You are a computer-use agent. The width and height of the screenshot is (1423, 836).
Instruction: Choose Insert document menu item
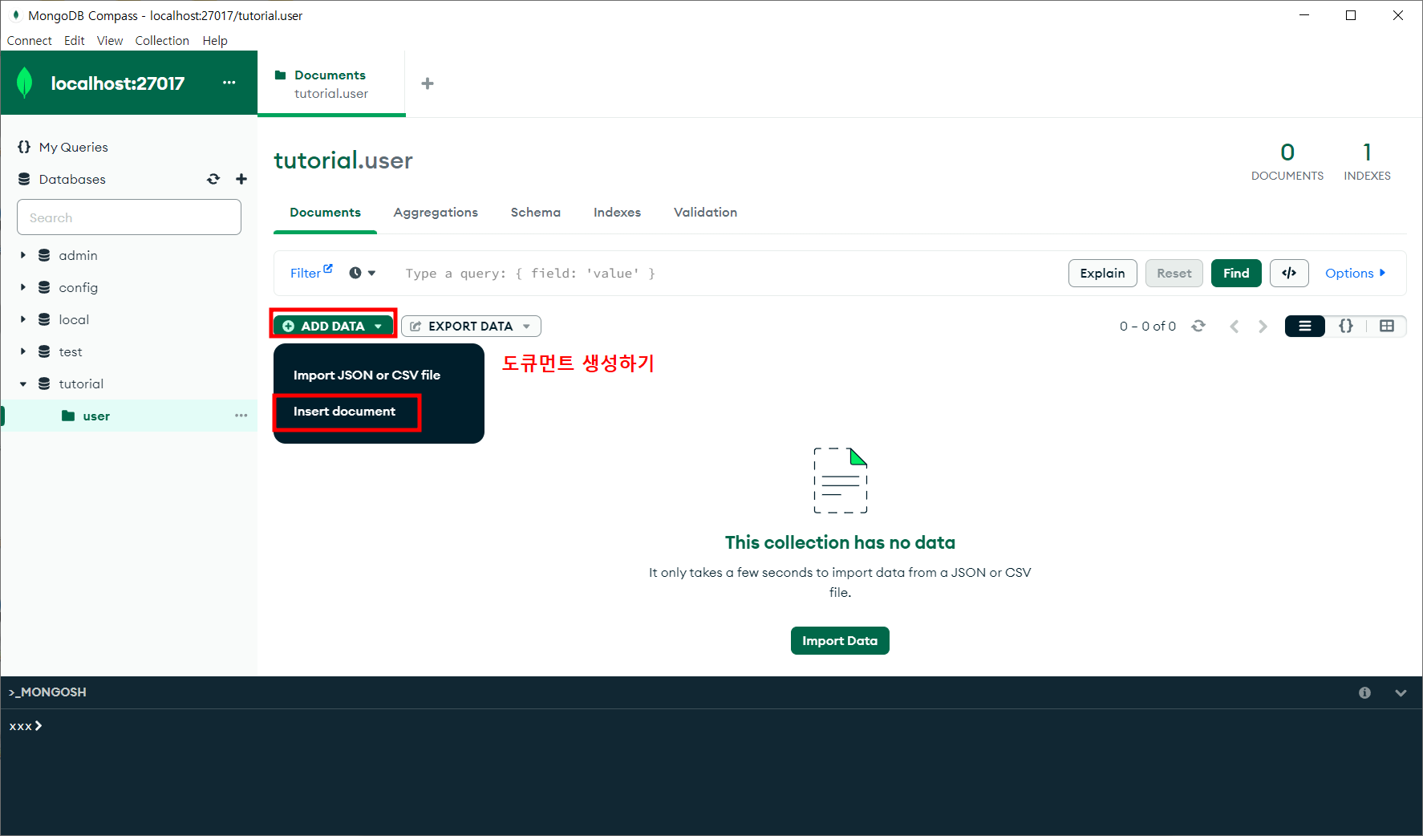point(344,412)
